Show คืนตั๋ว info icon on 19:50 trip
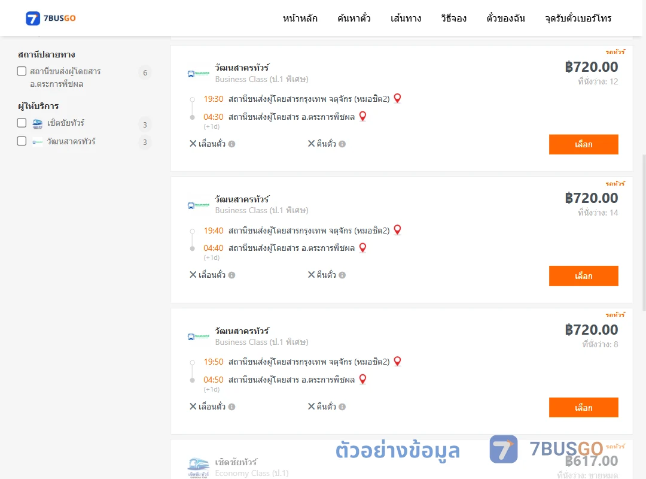The height and width of the screenshot is (479, 646). point(342,407)
